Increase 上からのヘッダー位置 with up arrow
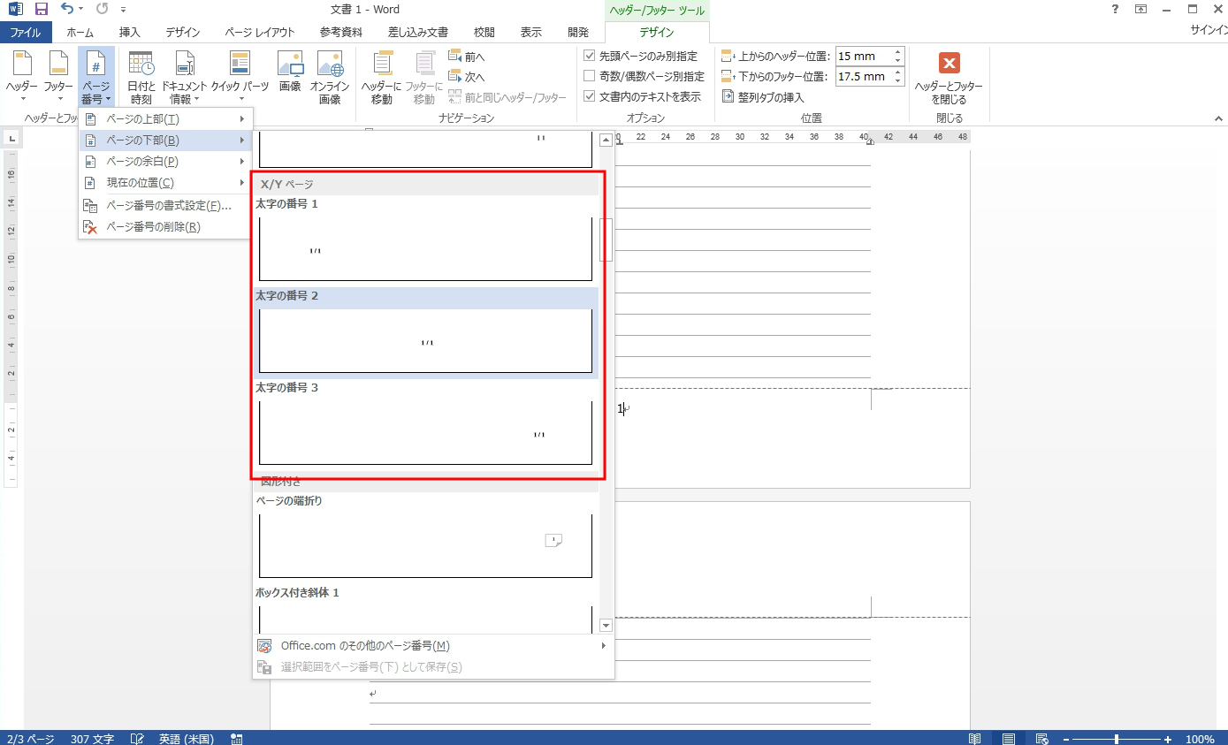1228x745 pixels. pos(898,52)
